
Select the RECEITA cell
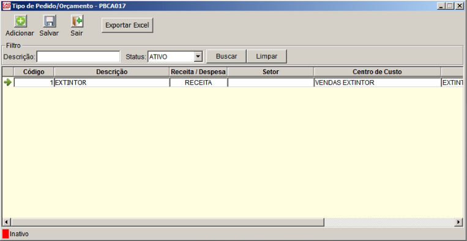pyautogui.click(x=198, y=83)
